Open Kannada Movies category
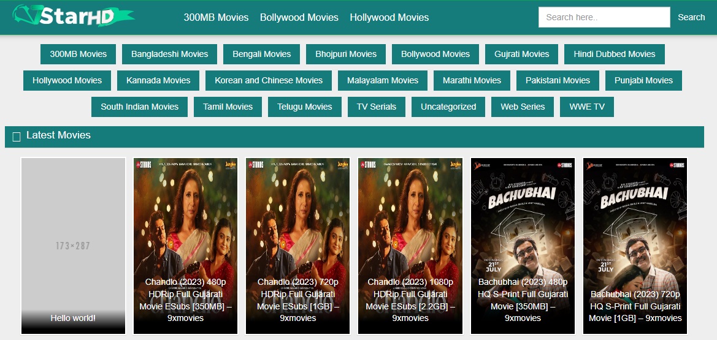 point(158,80)
